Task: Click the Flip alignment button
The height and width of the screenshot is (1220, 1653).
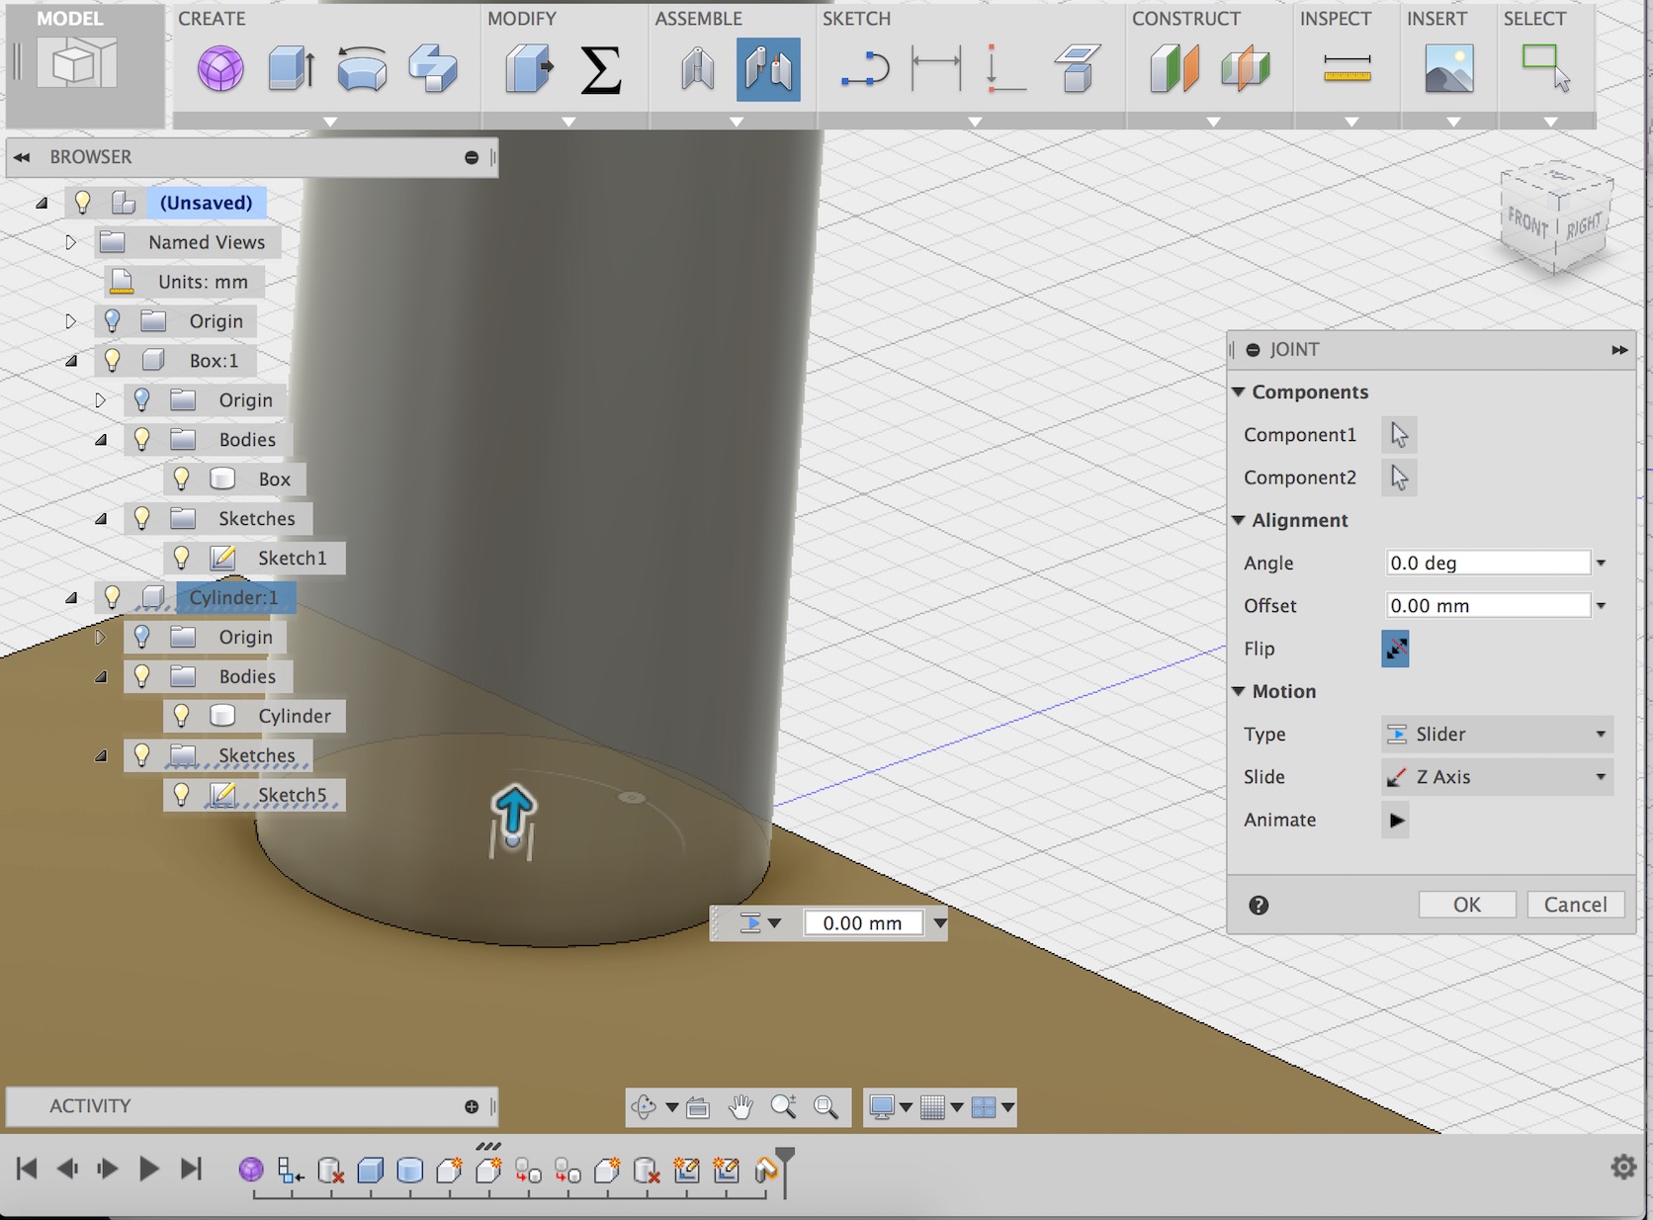Action: (x=1395, y=649)
